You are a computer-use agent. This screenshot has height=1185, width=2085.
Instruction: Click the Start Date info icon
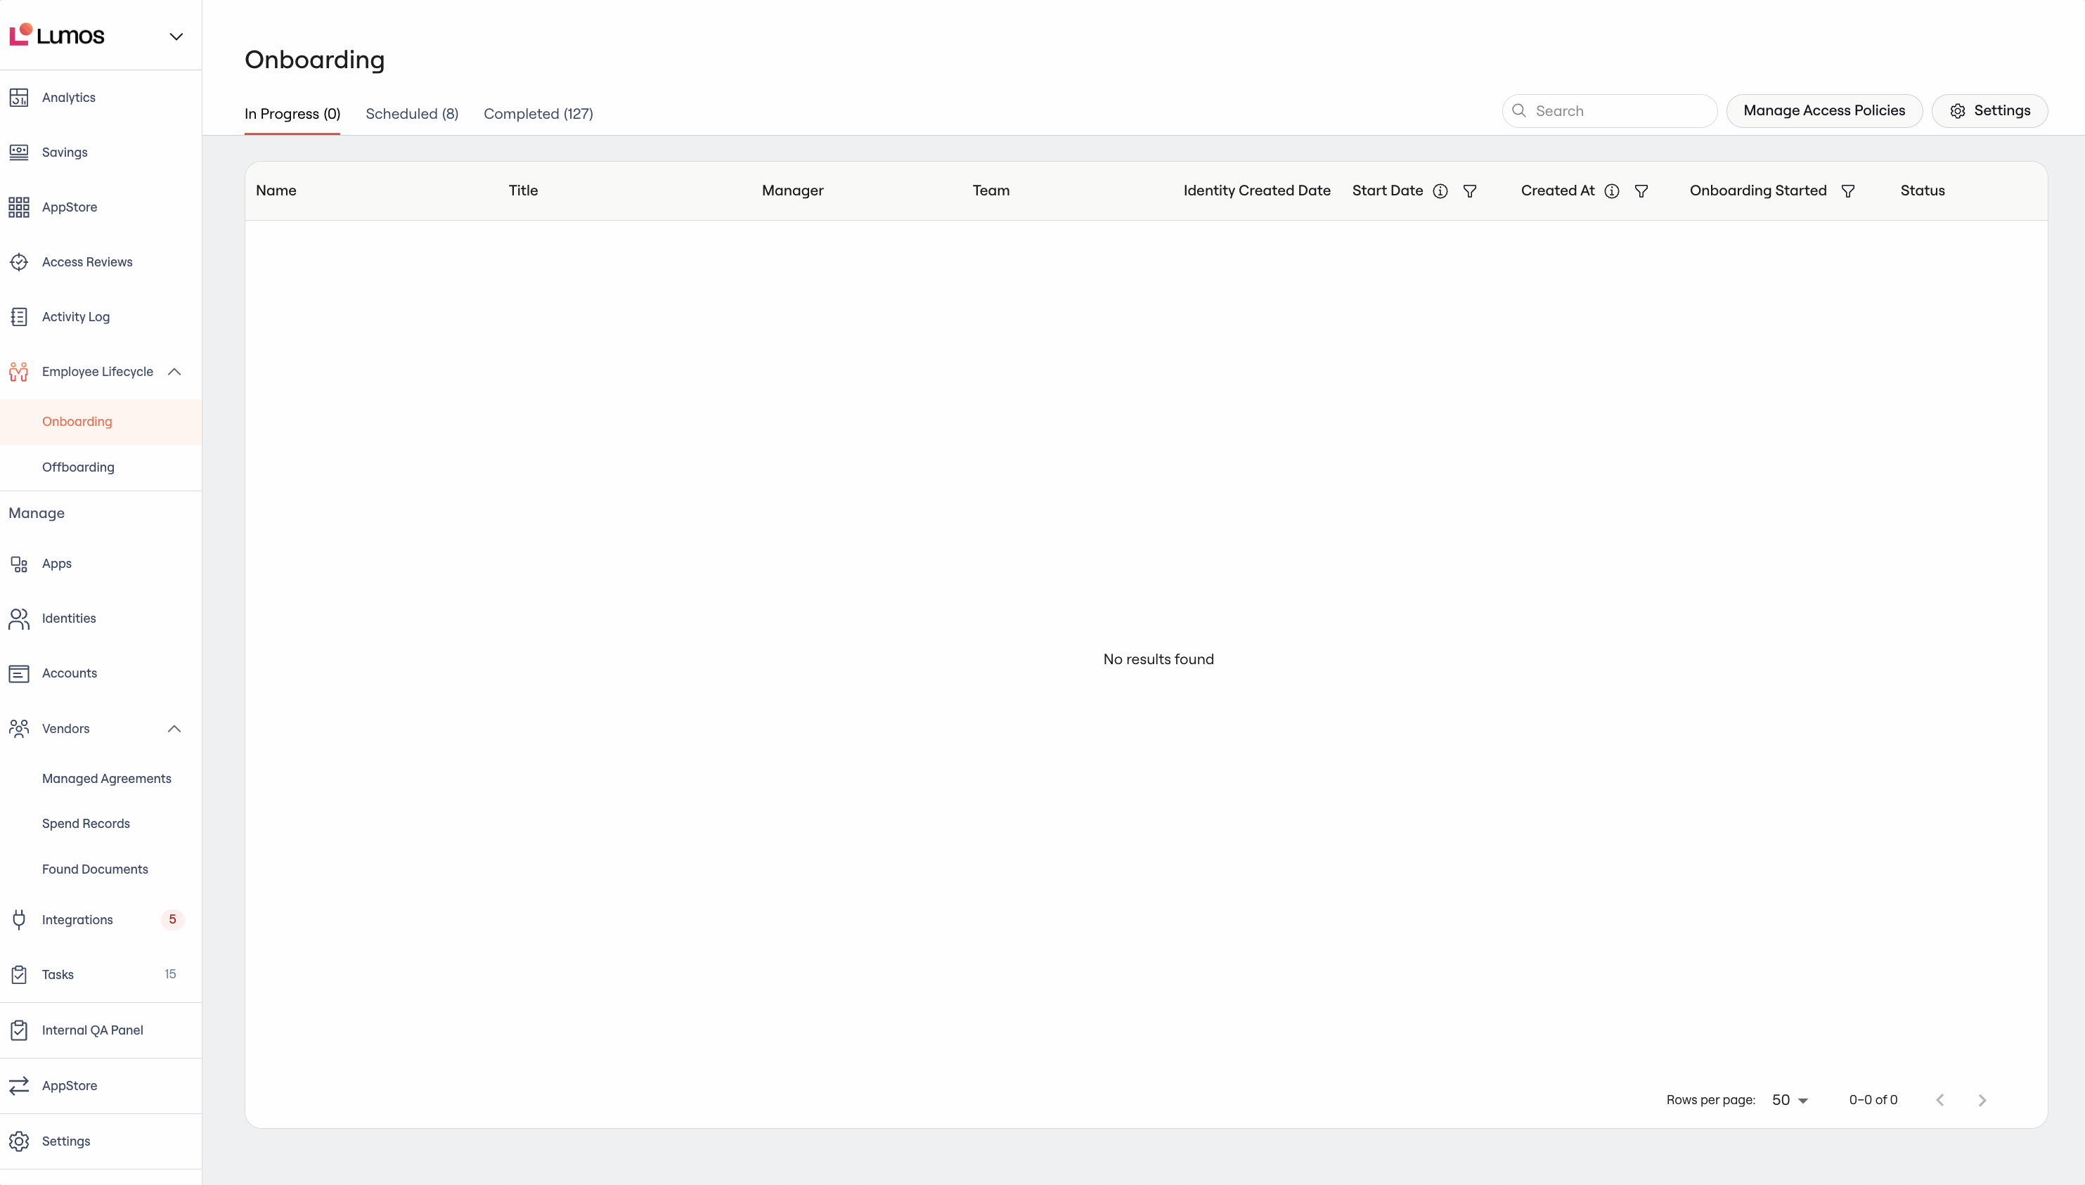(x=1440, y=191)
